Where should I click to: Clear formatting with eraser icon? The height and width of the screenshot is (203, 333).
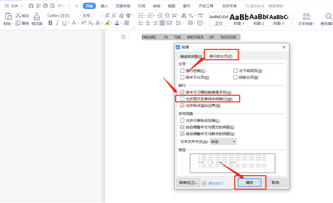click(121, 15)
